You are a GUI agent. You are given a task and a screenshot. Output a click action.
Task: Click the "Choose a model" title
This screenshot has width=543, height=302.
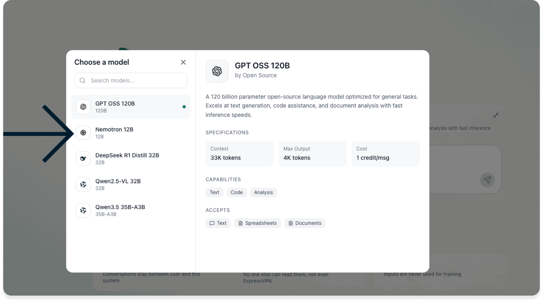pos(102,62)
